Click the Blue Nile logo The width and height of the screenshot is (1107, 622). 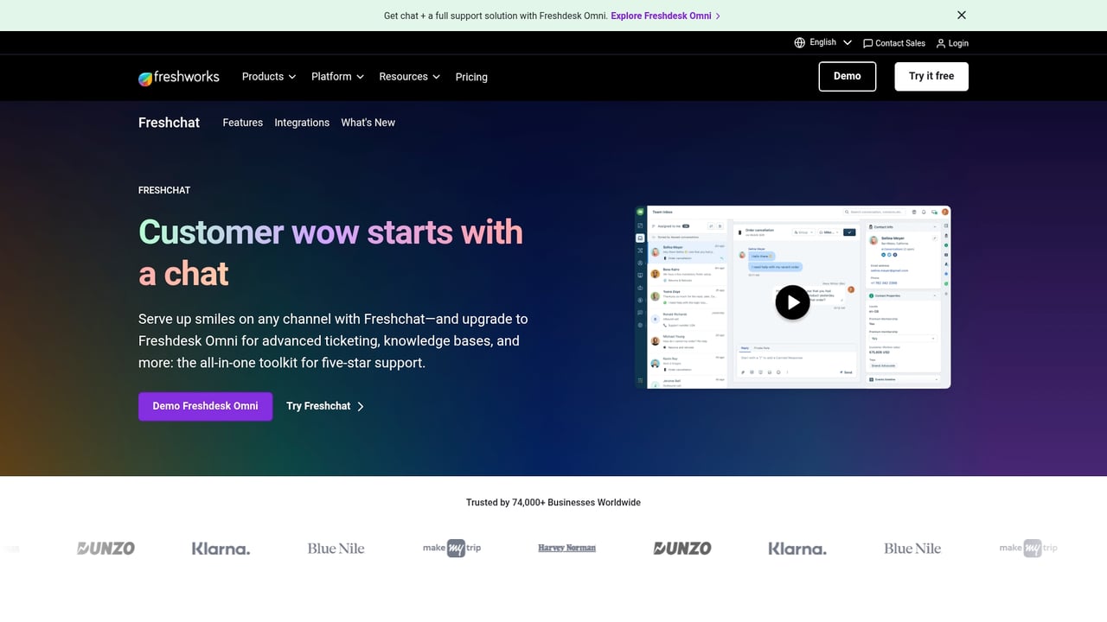pos(336,548)
